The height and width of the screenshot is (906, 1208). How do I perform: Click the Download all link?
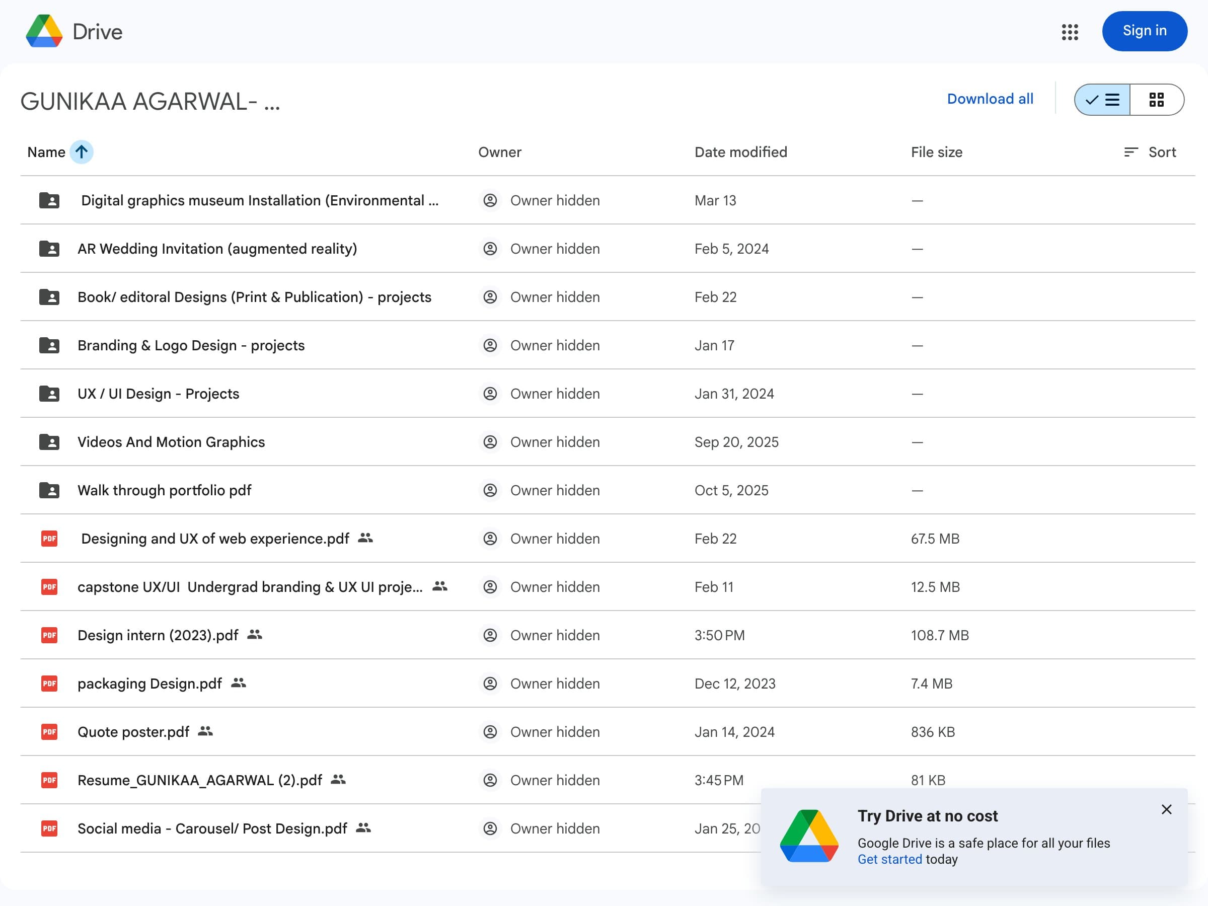(x=990, y=99)
